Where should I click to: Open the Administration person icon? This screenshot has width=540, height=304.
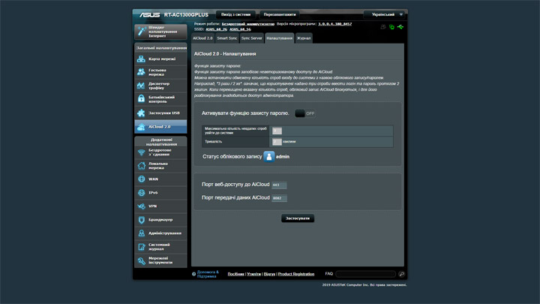click(x=141, y=233)
